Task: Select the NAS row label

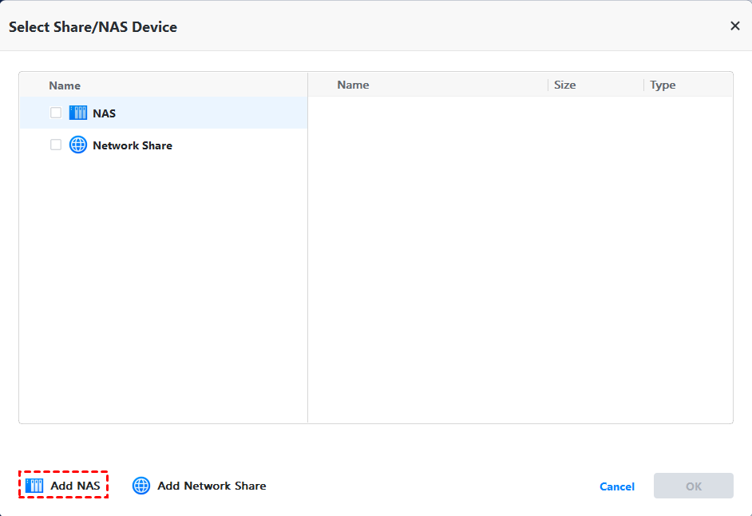Action: coord(104,113)
